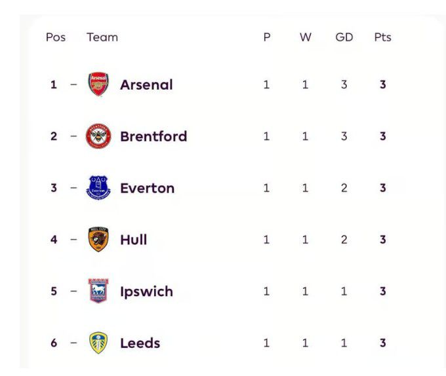The width and height of the screenshot is (446, 376).
Task: Select the Team column header
Action: tap(102, 37)
